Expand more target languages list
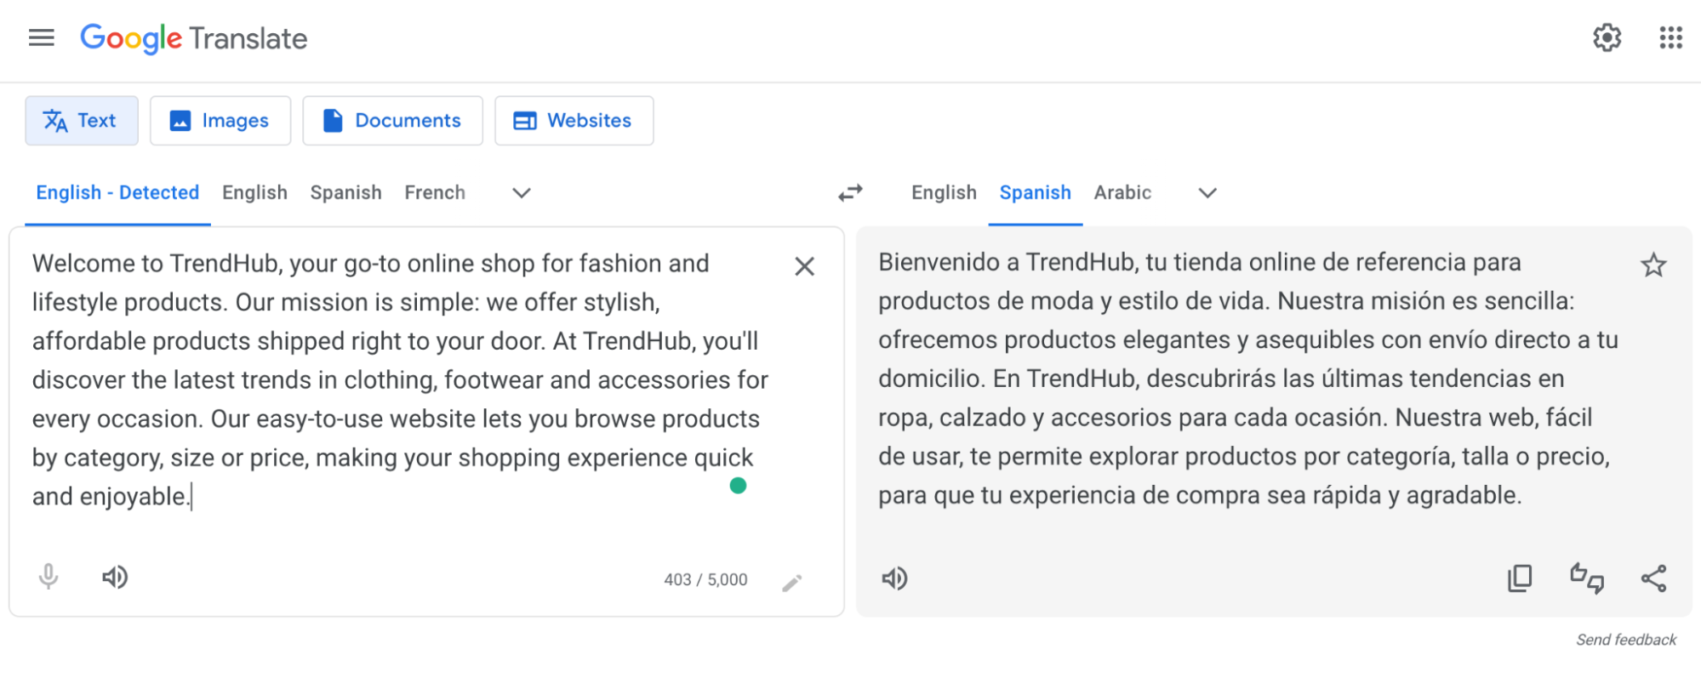 tap(1207, 193)
